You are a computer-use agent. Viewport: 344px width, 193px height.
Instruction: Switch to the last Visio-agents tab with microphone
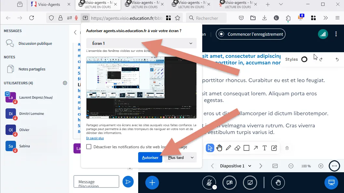click(x=238, y=4)
